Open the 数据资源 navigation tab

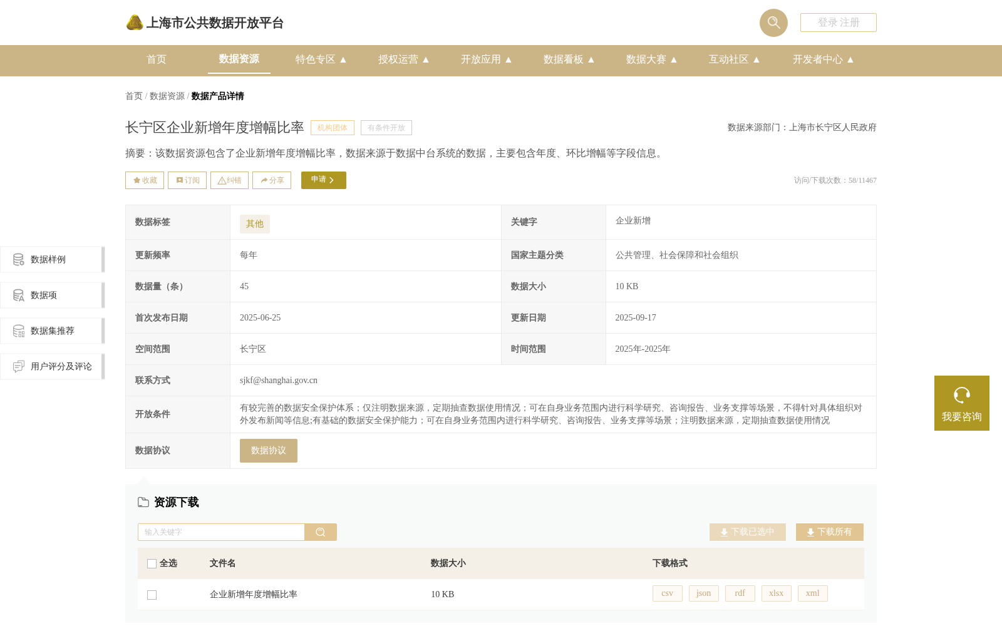click(239, 59)
